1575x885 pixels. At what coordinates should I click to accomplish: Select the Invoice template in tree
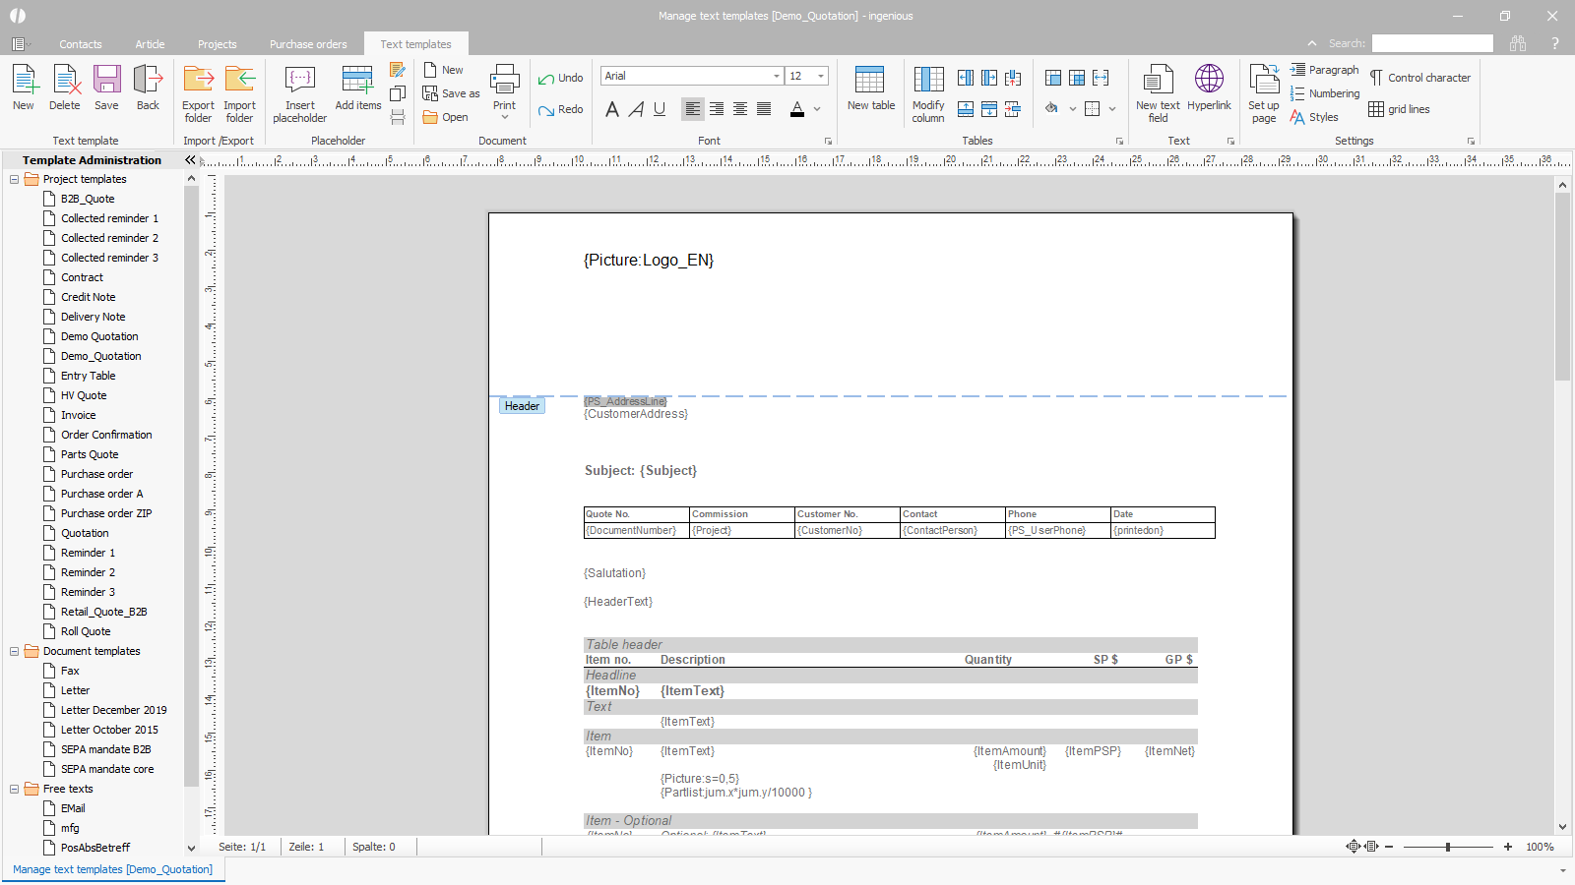point(78,415)
